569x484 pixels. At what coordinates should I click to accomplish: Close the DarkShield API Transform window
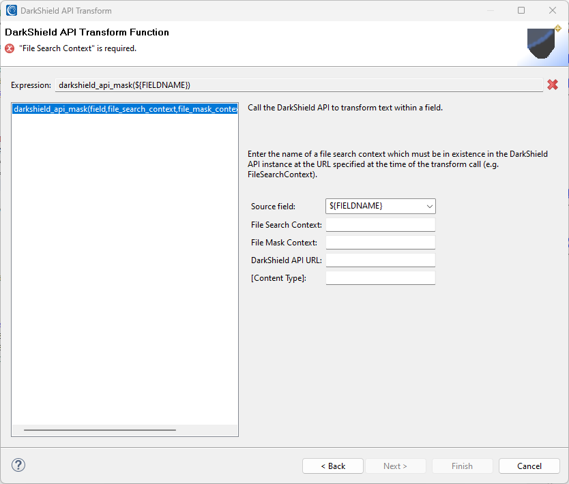[x=553, y=10]
